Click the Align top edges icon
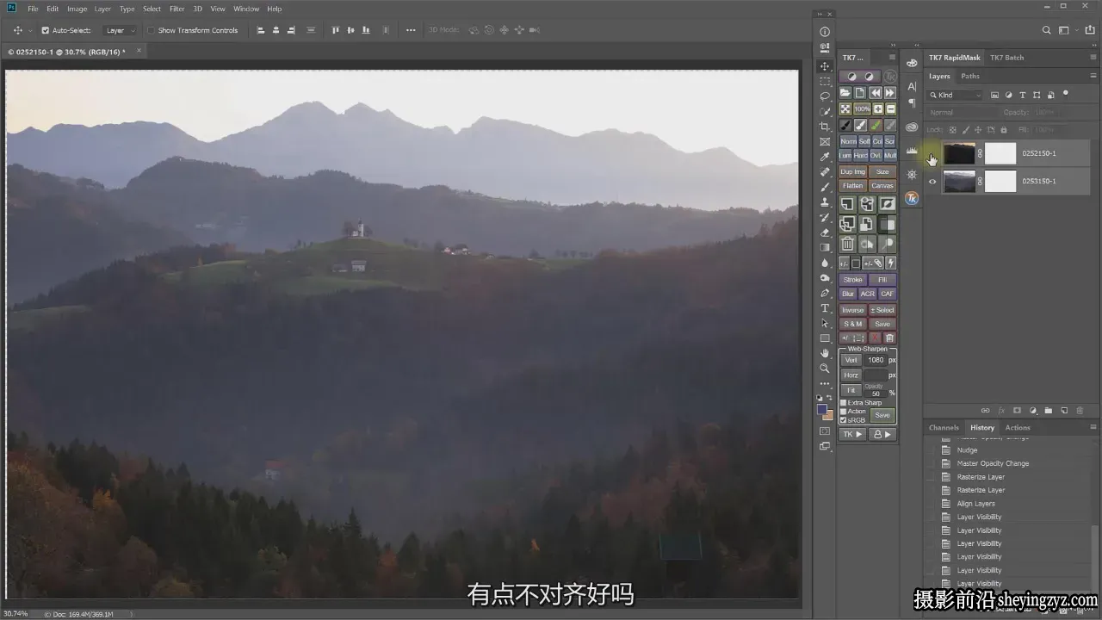Image resolution: width=1102 pixels, height=620 pixels. (x=335, y=30)
